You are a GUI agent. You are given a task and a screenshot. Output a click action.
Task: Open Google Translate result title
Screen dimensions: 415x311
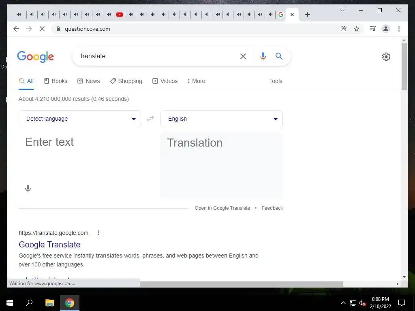tap(49, 245)
